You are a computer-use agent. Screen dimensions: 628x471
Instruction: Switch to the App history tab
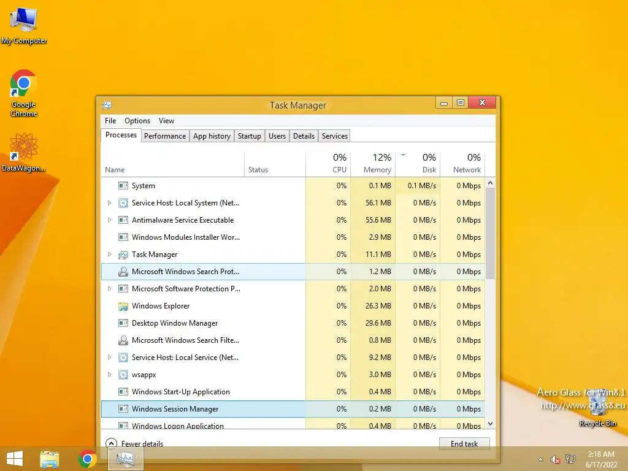212,136
